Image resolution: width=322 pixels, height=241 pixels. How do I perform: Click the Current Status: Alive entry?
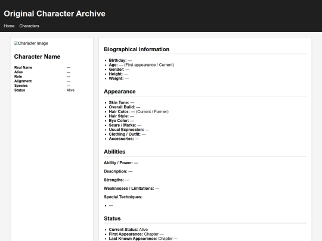click(x=128, y=230)
